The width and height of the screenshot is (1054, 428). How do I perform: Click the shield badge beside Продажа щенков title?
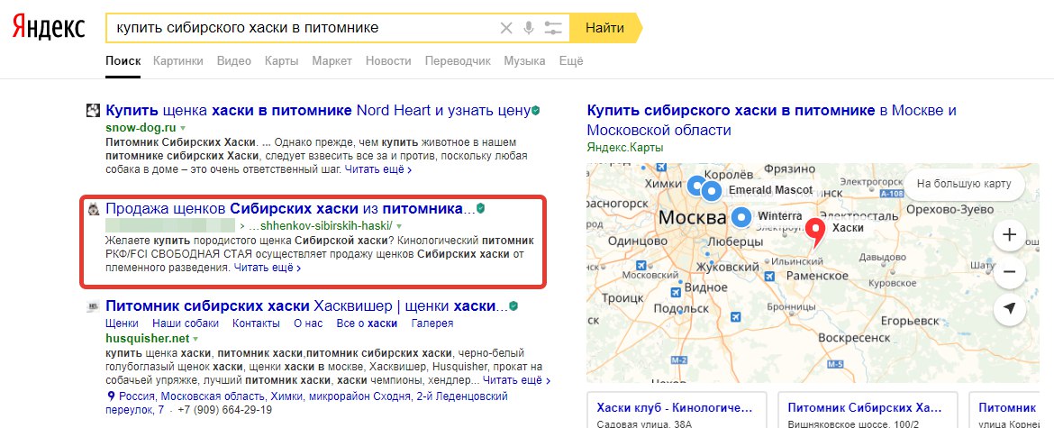click(x=480, y=209)
